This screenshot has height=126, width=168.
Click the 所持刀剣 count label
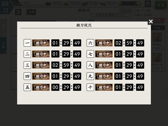click(x=125, y=11)
